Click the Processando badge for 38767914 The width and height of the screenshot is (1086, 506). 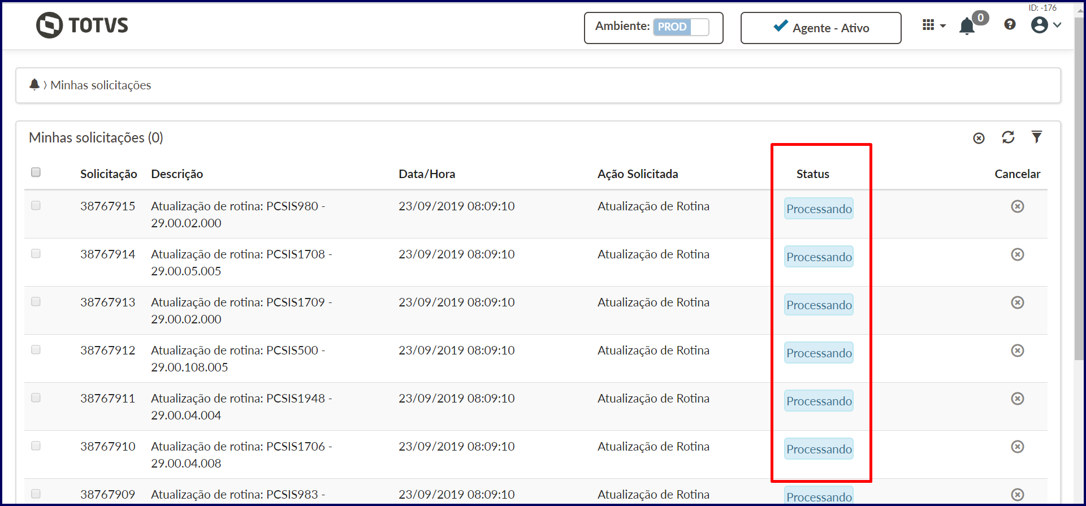pyautogui.click(x=819, y=257)
